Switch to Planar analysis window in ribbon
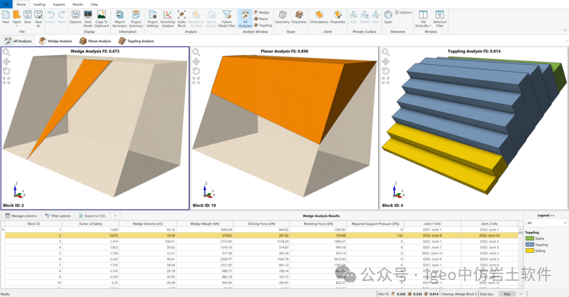The height and width of the screenshot is (297, 569). point(261,19)
